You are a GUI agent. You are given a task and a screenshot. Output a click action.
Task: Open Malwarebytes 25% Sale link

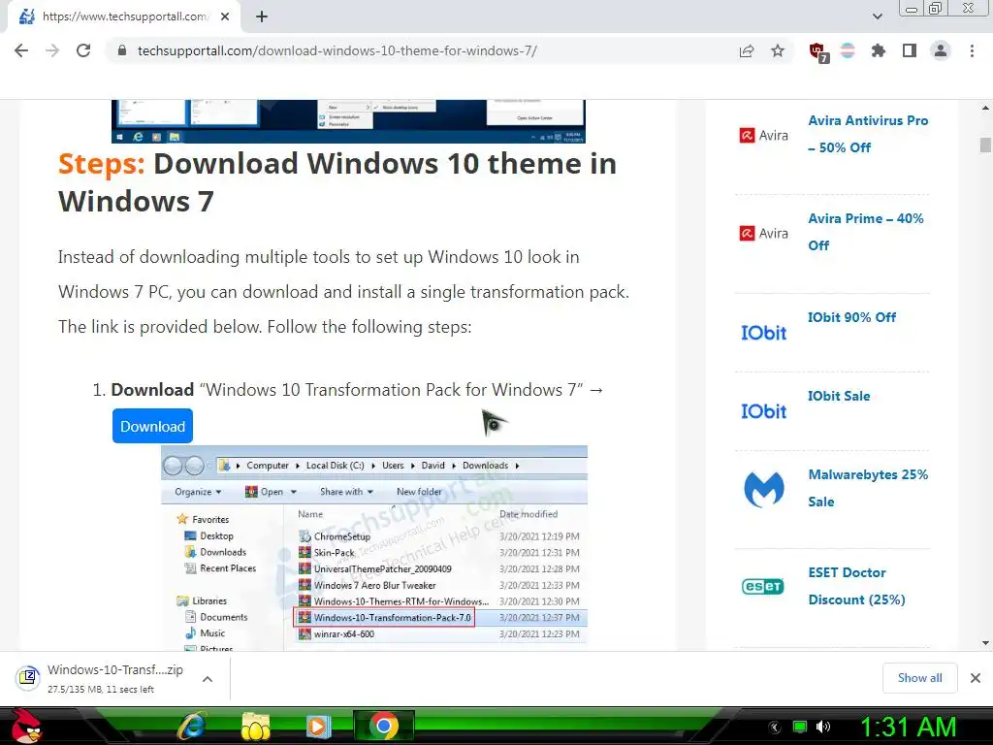click(x=868, y=488)
